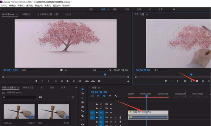This screenshot has width=211, height=126.
Task: Mark In point in Source monitor
Action: point(43,81)
